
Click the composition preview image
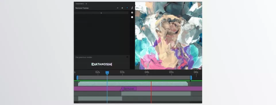coord(168,35)
